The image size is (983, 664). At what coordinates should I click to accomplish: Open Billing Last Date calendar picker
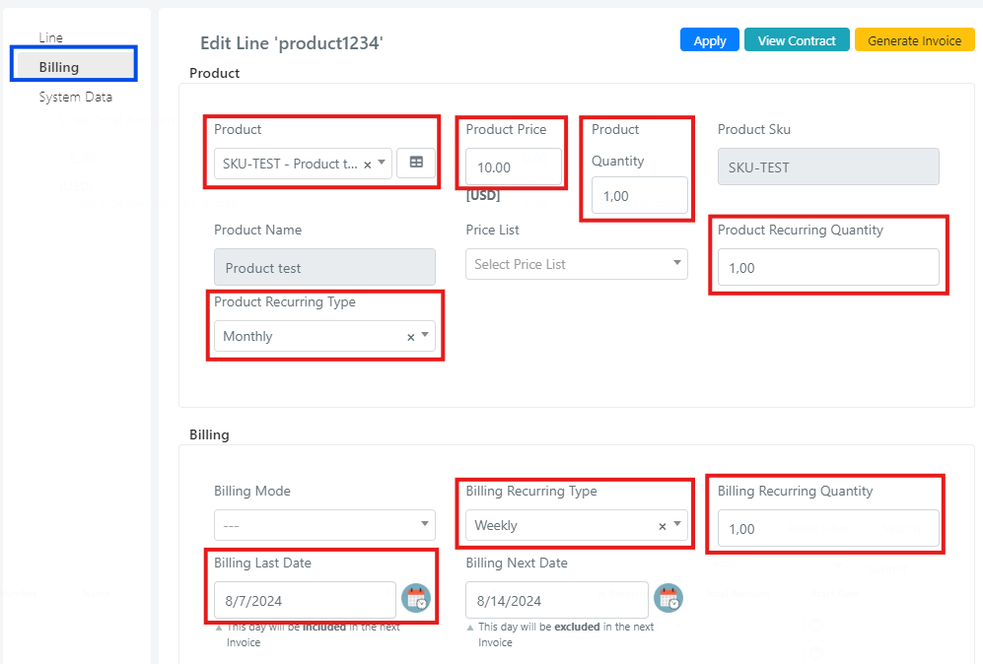pyautogui.click(x=416, y=598)
